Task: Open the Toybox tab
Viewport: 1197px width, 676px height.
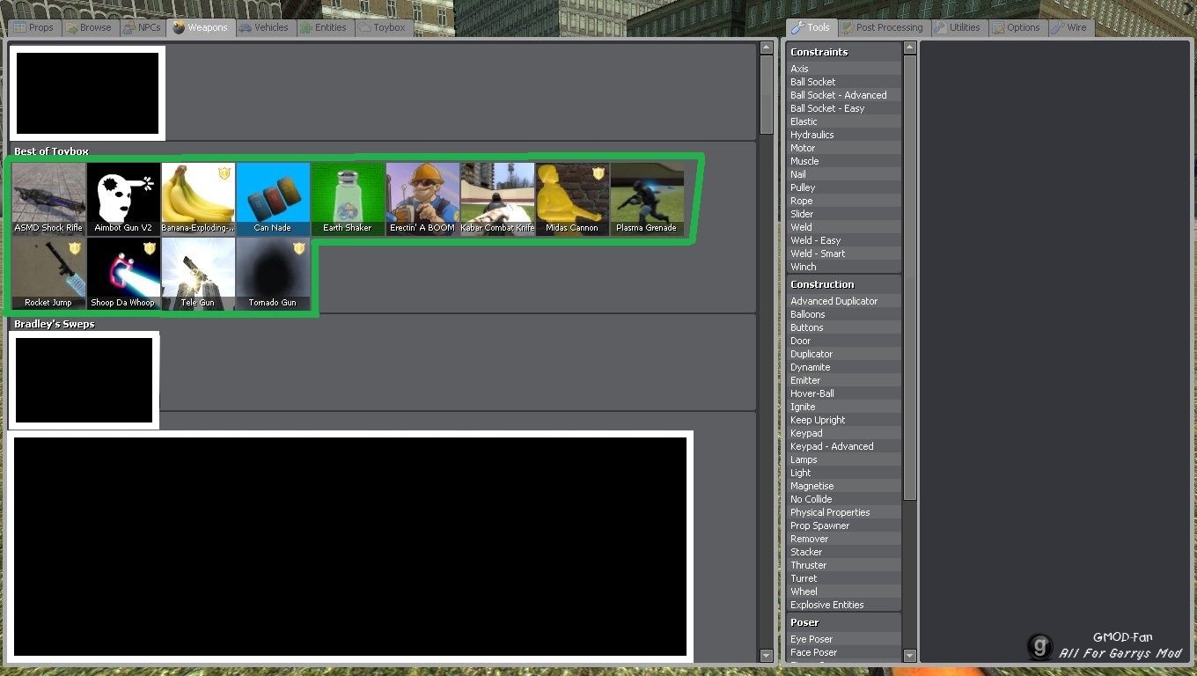Action: coord(384,27)
